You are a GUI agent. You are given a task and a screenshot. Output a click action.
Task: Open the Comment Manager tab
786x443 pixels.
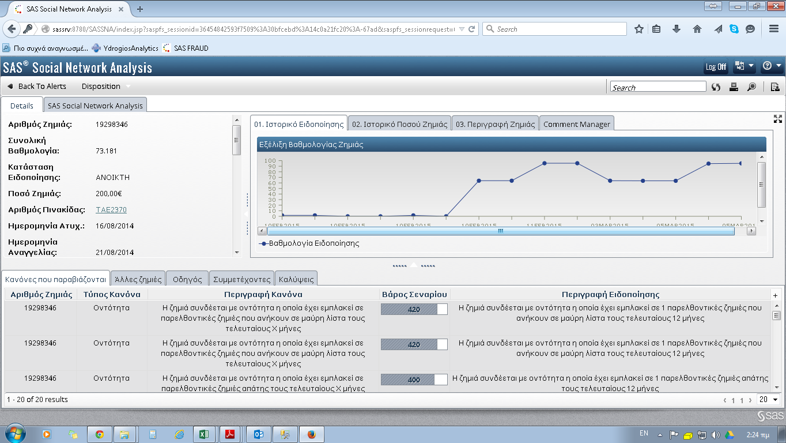coord(577,124)
